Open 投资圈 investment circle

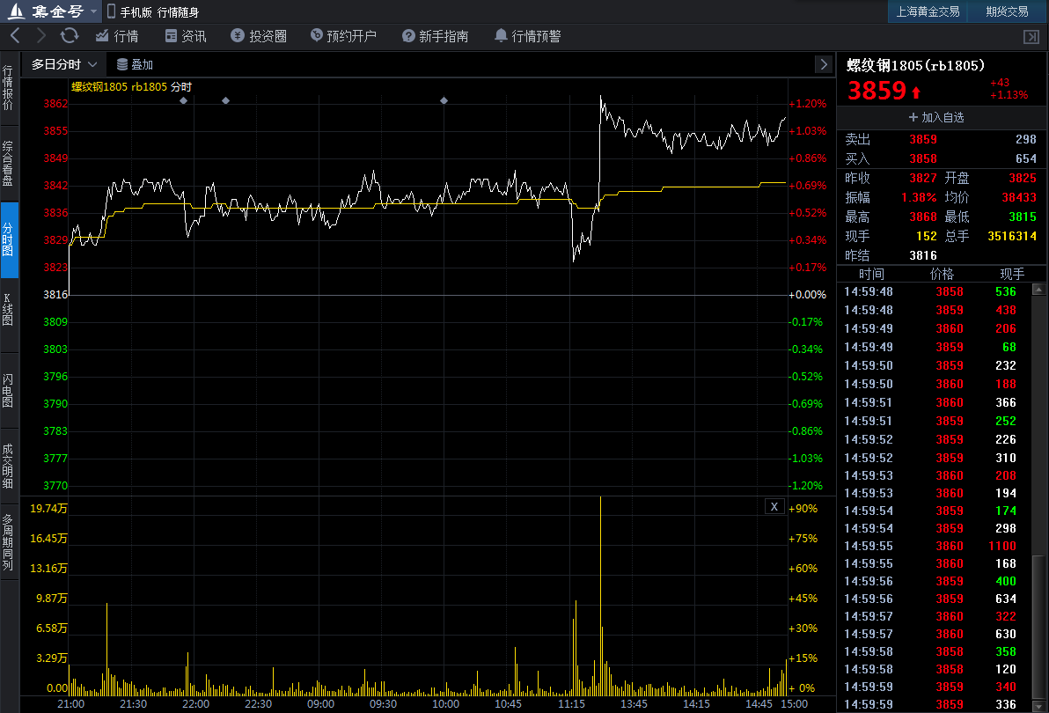point(259,36)
